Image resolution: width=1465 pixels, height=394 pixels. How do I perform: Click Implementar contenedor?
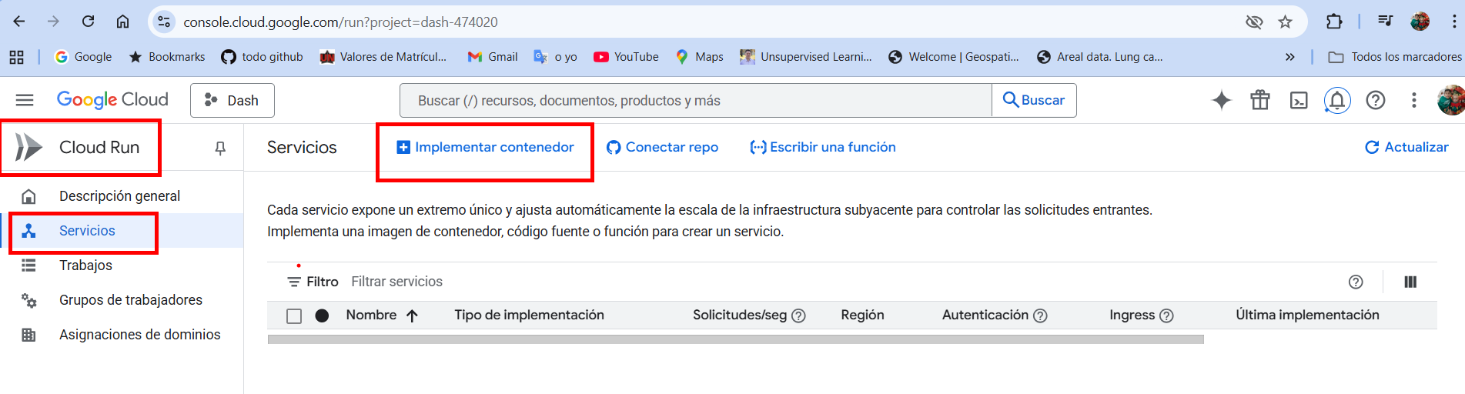tap(485, 147)
